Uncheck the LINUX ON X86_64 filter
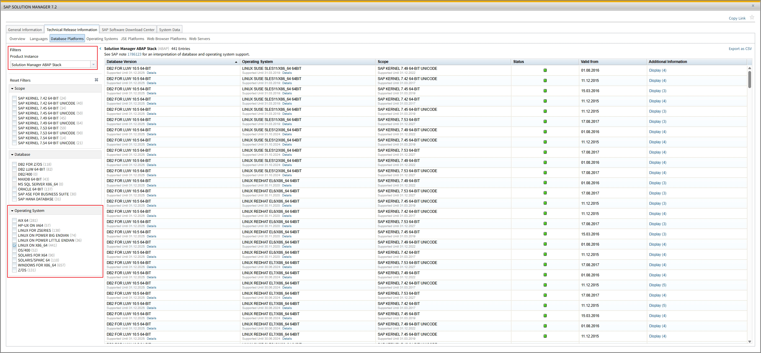The height and width of the screenshot is (353, 761). coord(14,245)
